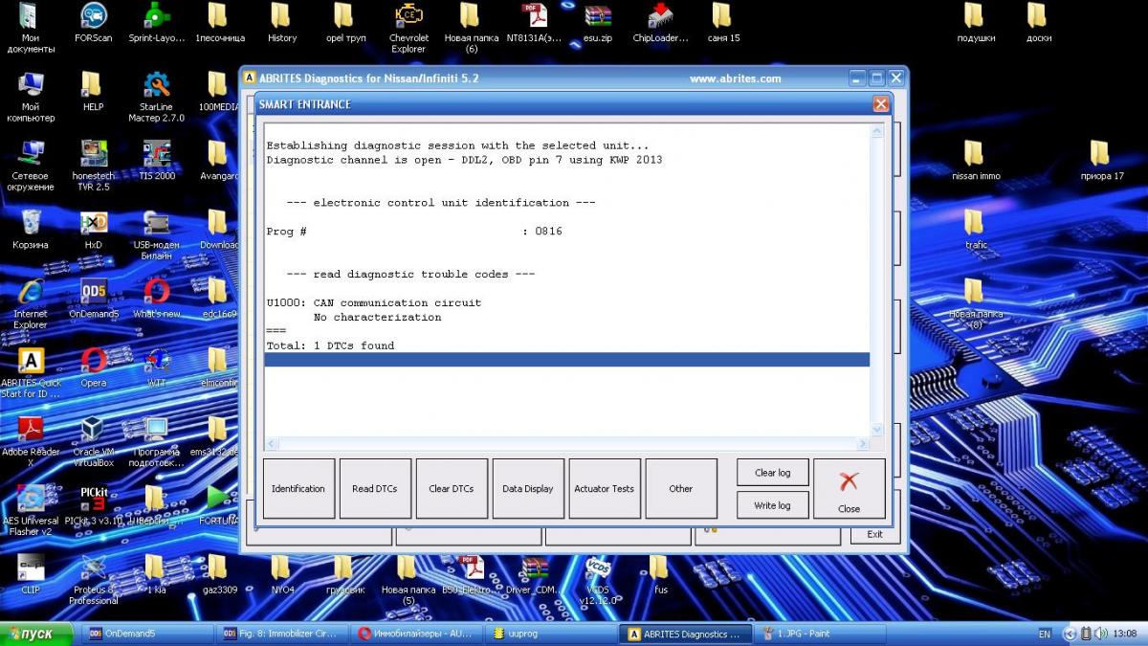Viewport: 1148px width, 646px height.
Task: Select the Driver_CDM archive icon
Action: [x=534, y=574]
